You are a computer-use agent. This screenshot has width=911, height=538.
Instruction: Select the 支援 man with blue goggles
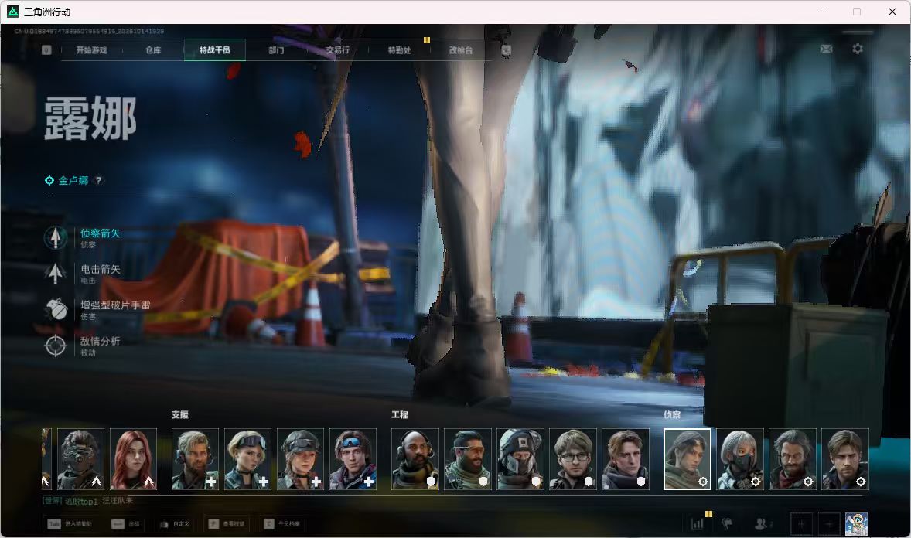click(x=353, y=459)
